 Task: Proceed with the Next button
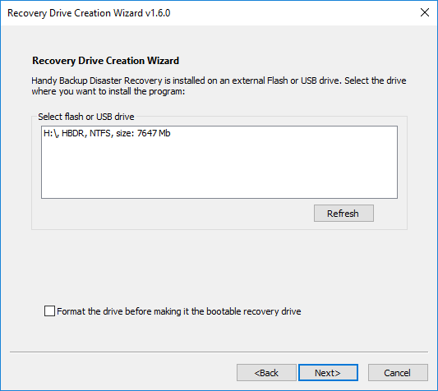328,373
